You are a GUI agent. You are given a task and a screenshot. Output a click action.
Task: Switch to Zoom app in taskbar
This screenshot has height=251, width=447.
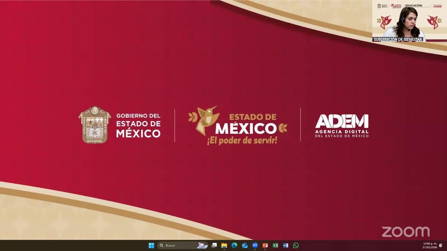tap(255, 245)
